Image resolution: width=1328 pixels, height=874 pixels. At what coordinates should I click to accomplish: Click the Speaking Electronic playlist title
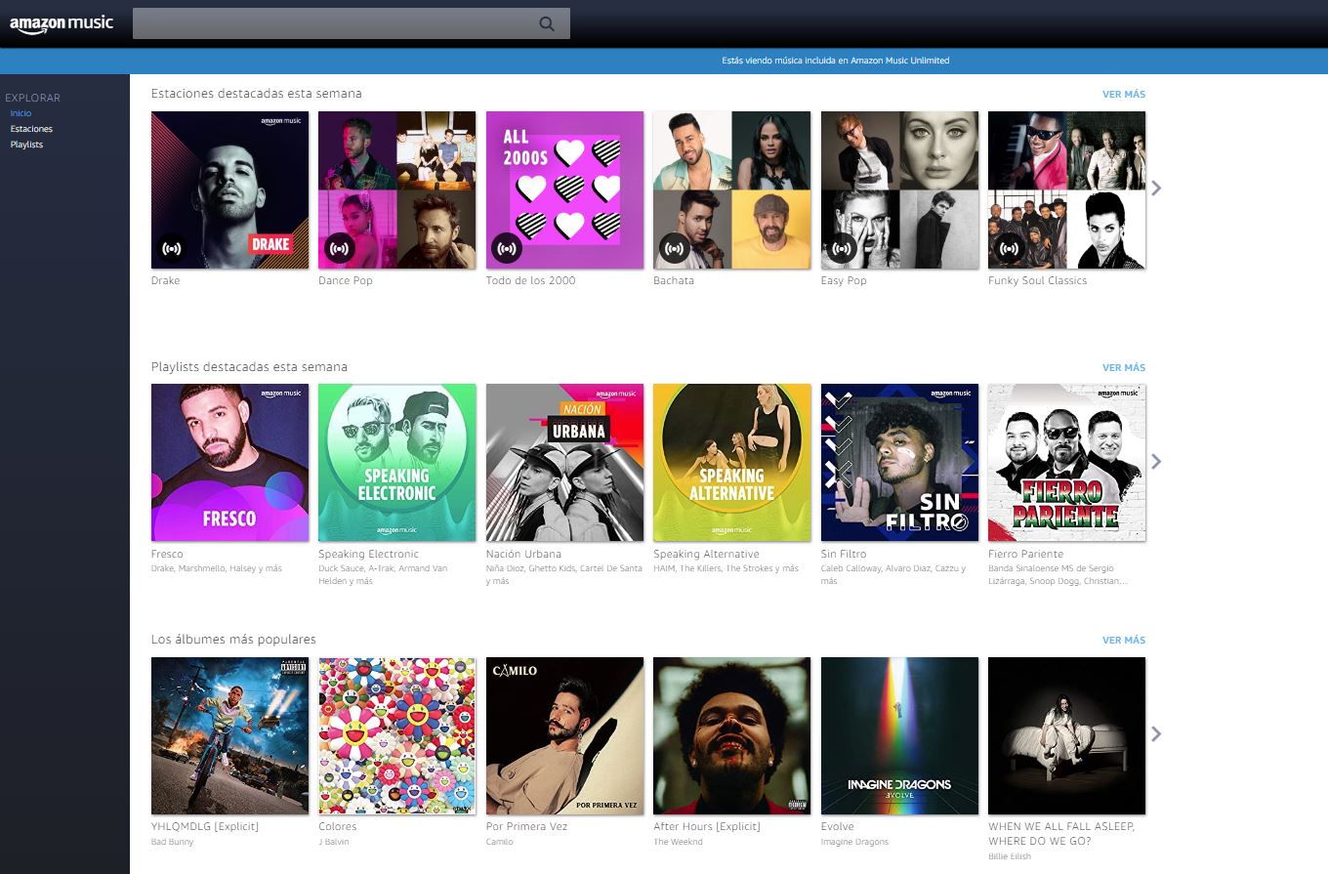(x=369, y=554)
